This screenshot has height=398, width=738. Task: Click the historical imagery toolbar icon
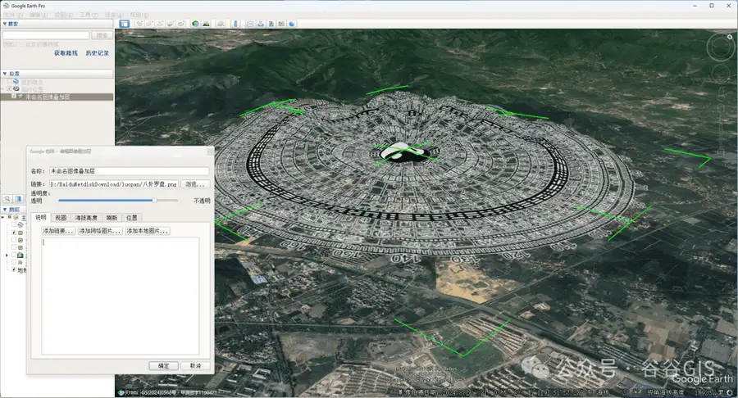(x=195, y=24)
